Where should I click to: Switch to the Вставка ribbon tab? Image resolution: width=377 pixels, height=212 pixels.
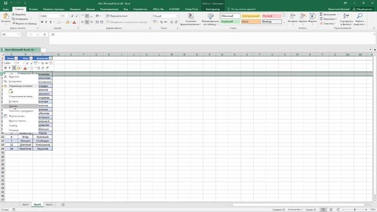point(34,9)
